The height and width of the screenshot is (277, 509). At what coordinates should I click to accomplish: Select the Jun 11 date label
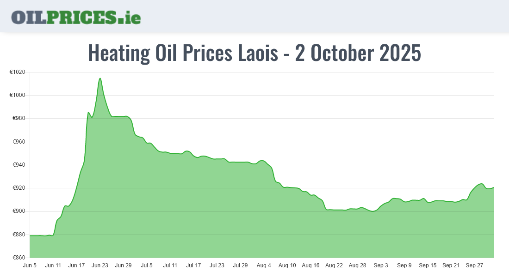[x=53, y=265]
